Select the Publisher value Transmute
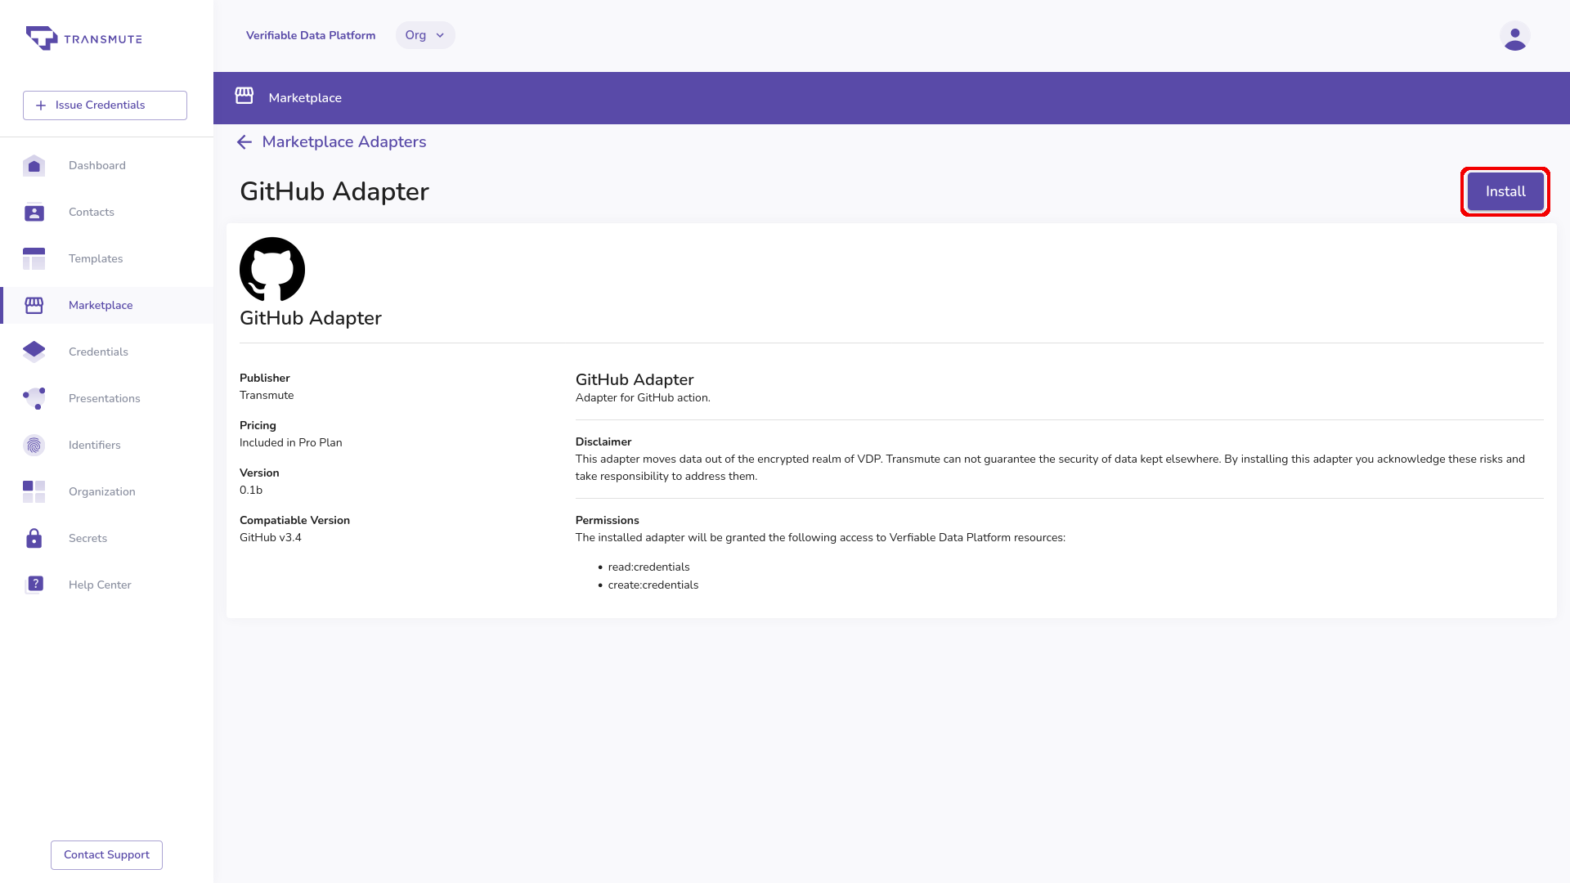Image resolution: width=1570 pixels, height=883 pixels. click(x=267, y=396)
